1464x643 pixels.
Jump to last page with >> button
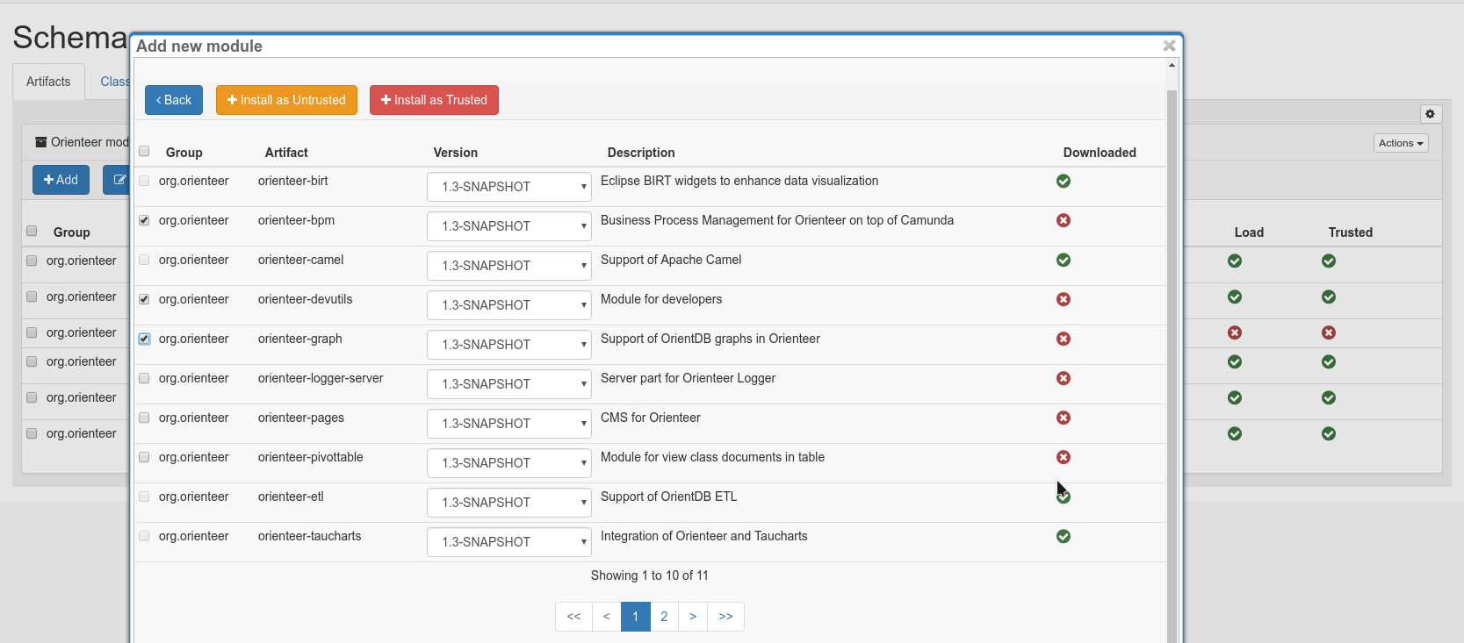click(725, 617)
